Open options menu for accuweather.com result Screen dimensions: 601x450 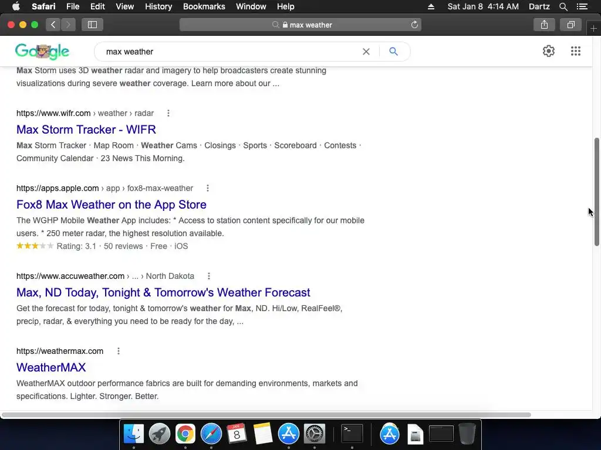tap(208, 277)
